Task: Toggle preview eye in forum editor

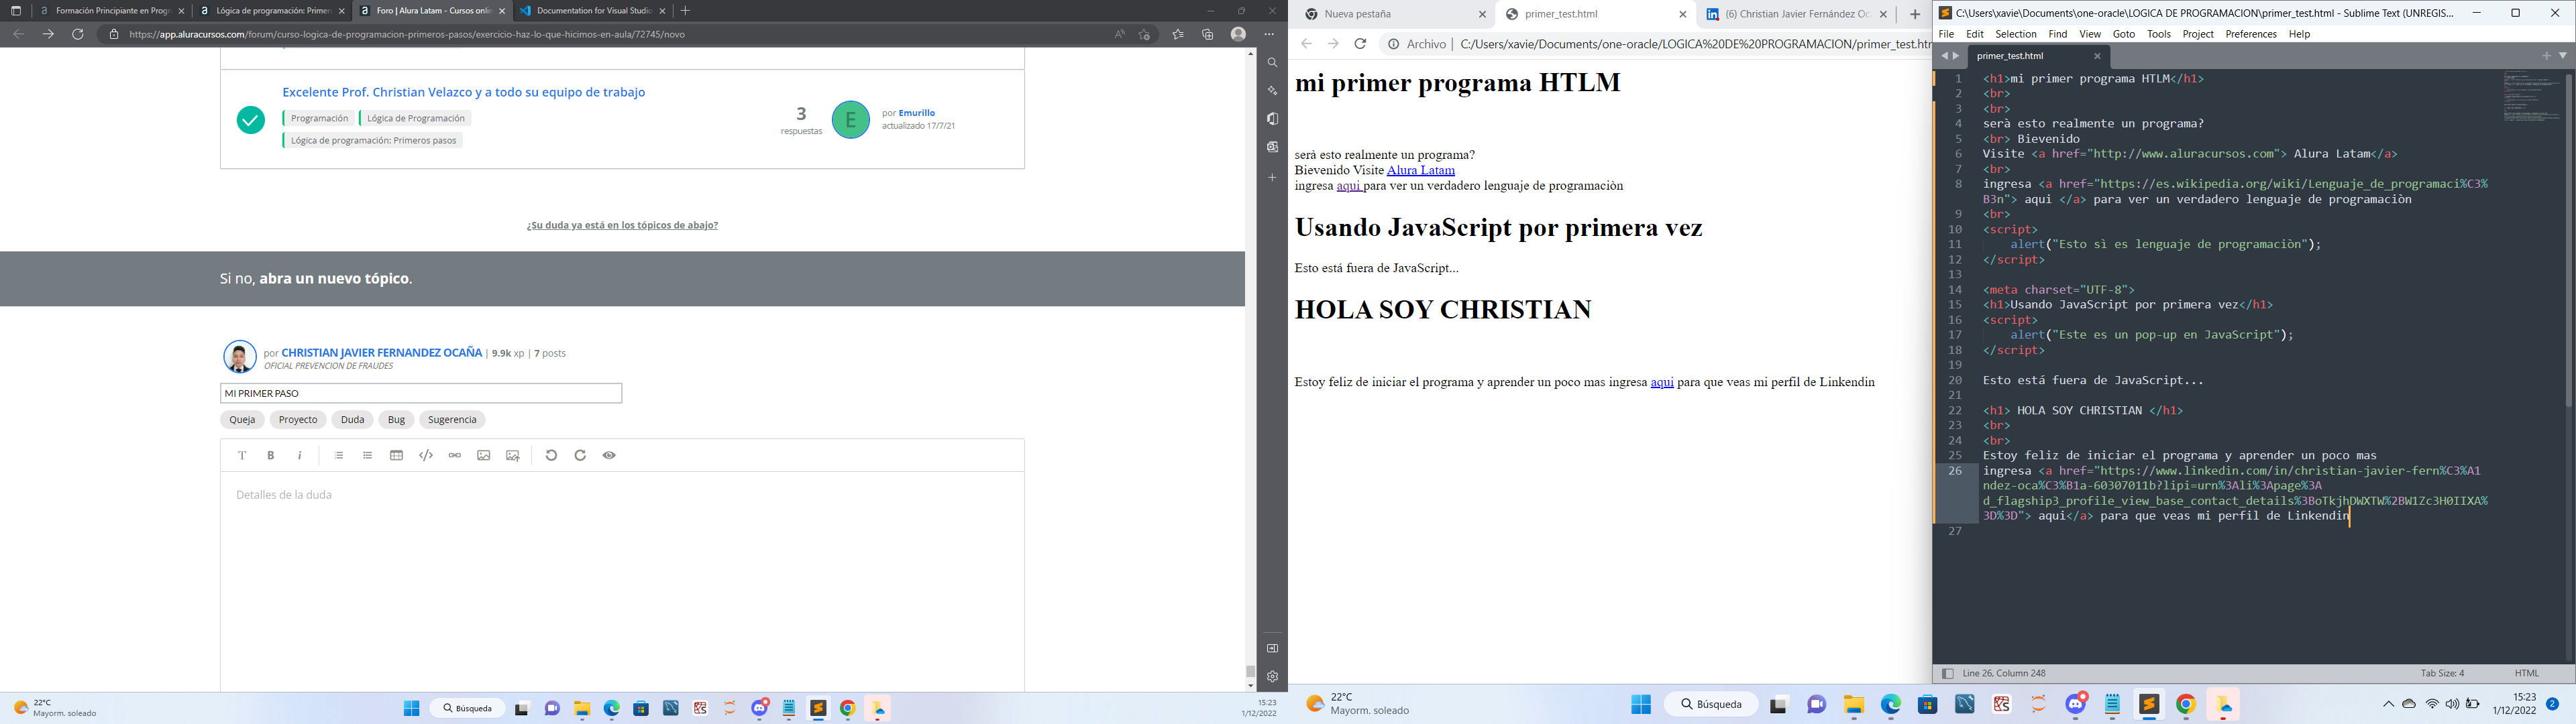Action: pyautogui.click(x=609, y=455)
